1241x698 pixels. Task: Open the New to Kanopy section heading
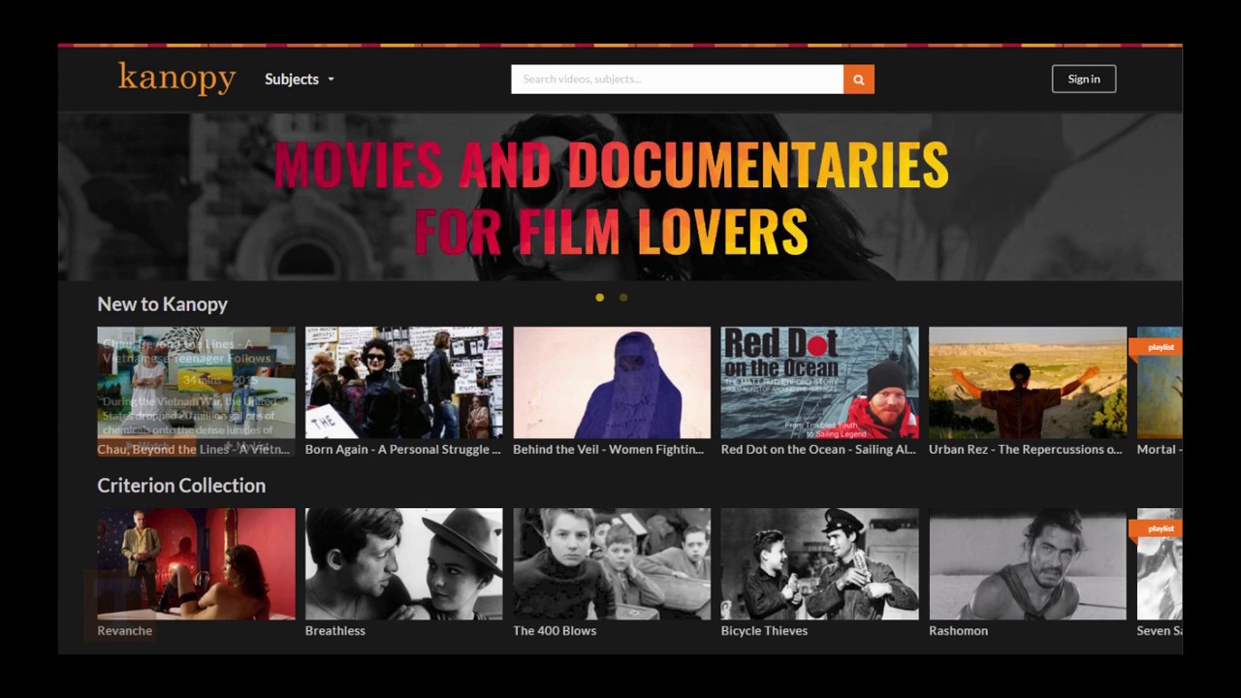[162, 304]
